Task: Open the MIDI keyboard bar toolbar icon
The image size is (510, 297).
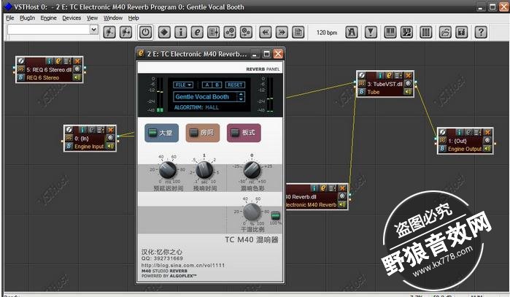Action: point(390,32)
